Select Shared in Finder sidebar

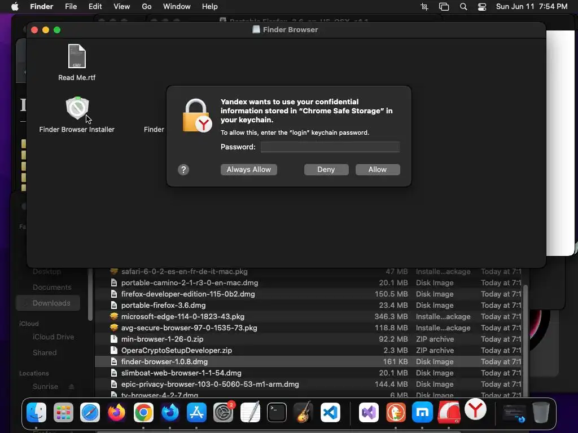click(45, 353)
